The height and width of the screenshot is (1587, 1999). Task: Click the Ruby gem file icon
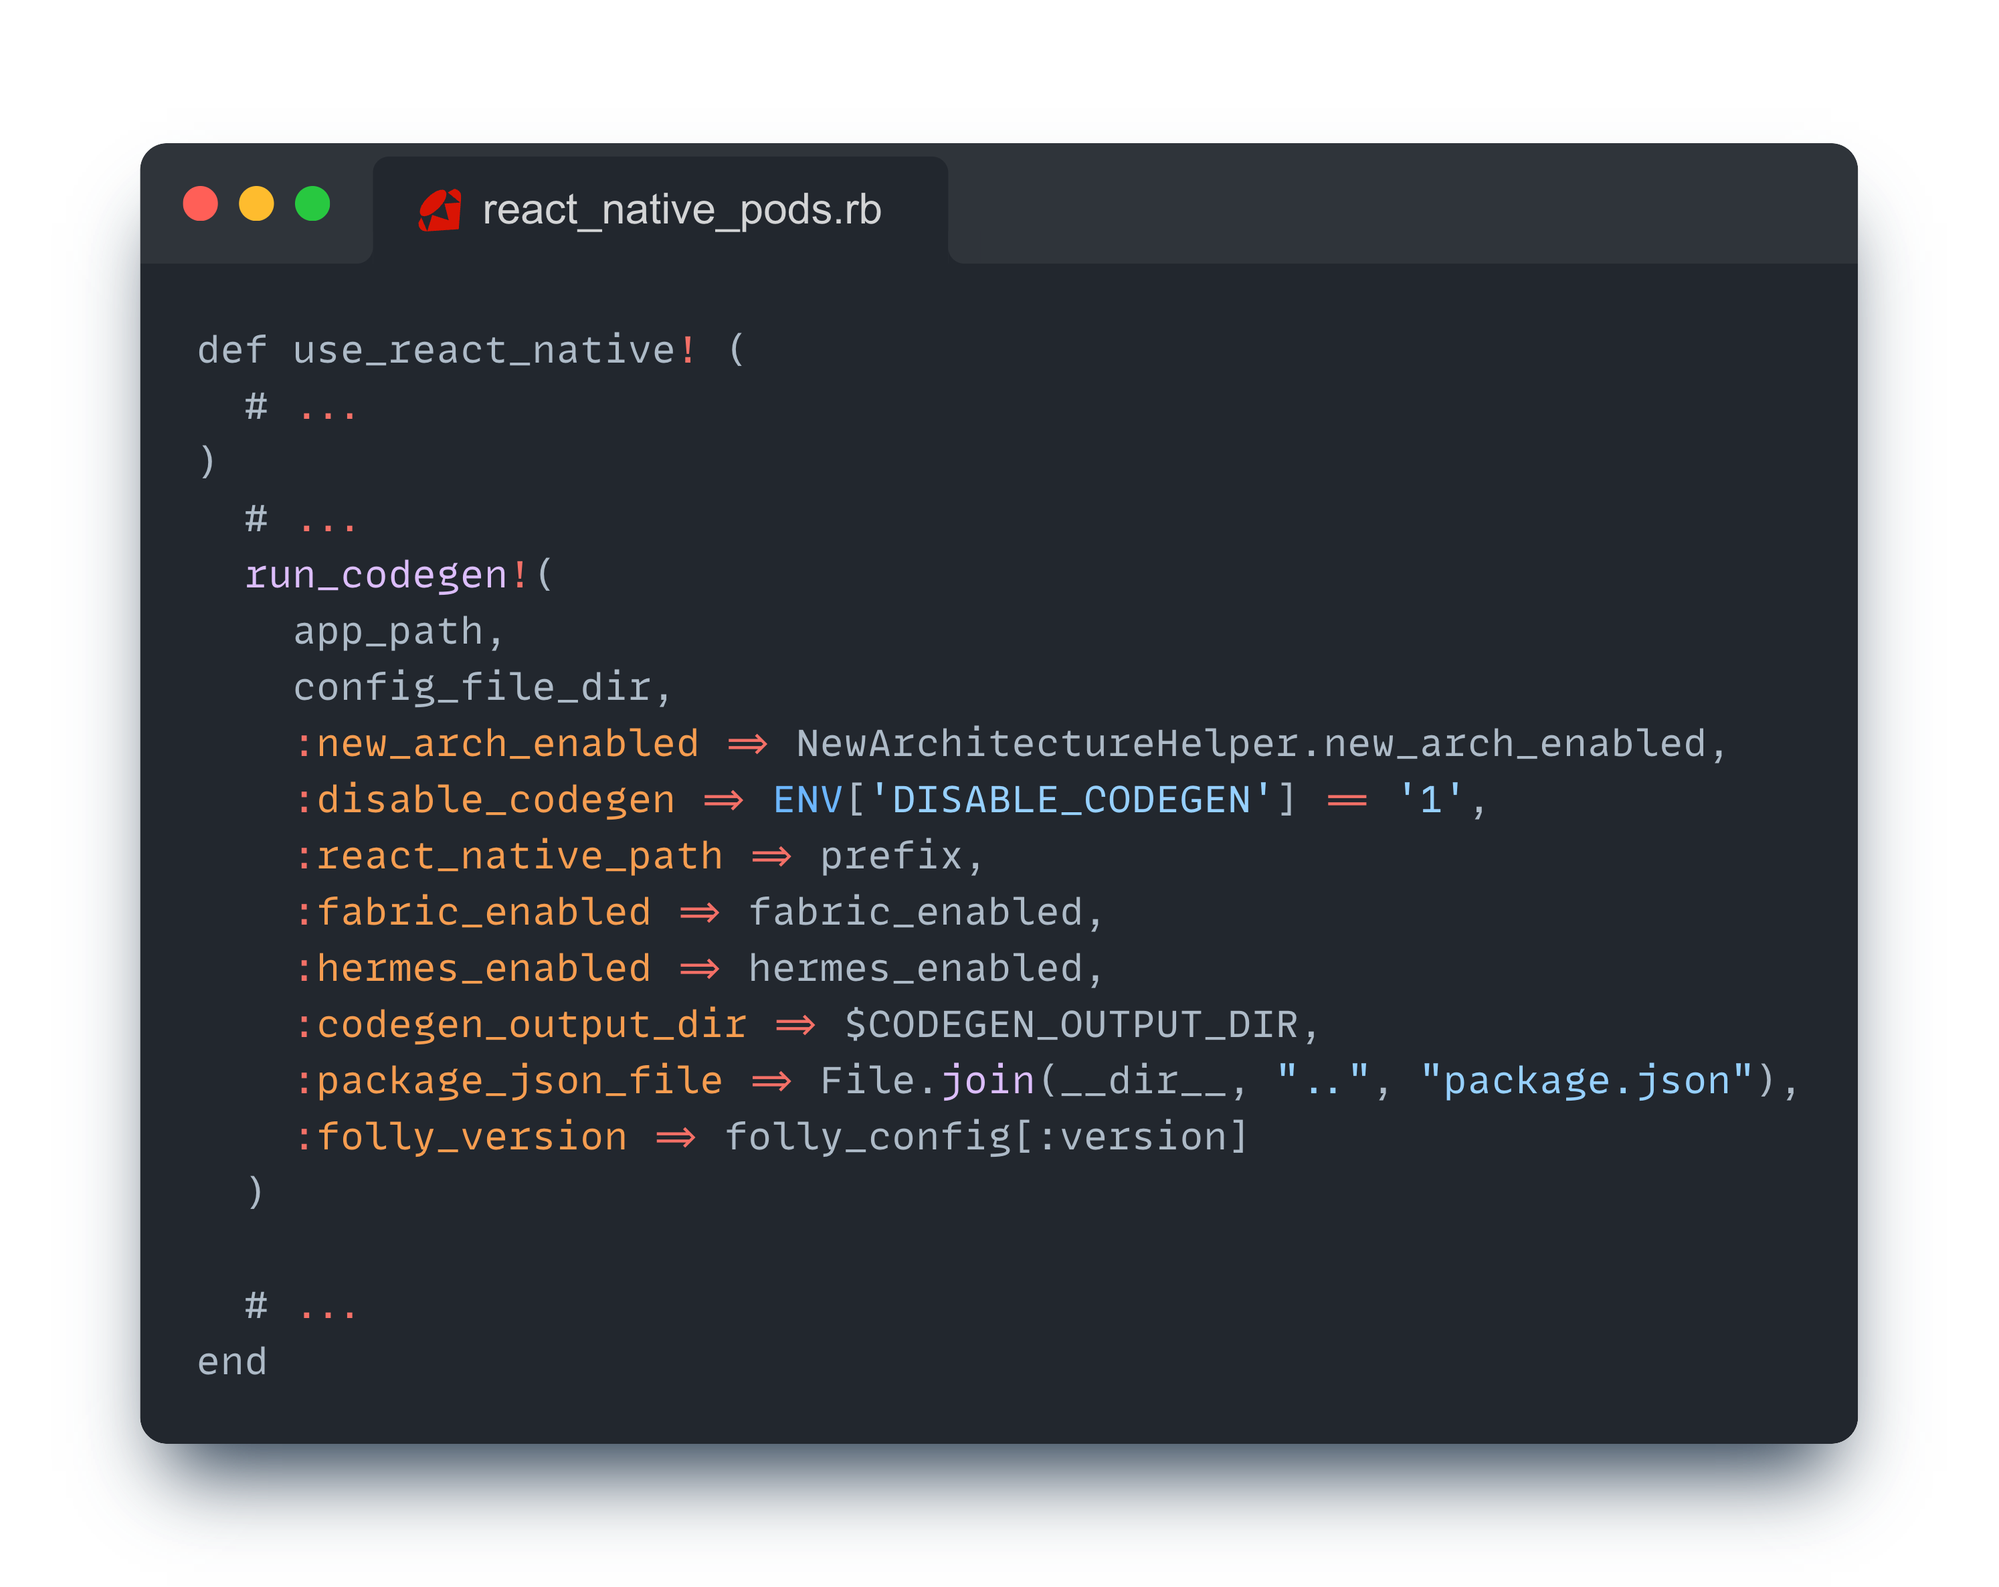(440, 211)
